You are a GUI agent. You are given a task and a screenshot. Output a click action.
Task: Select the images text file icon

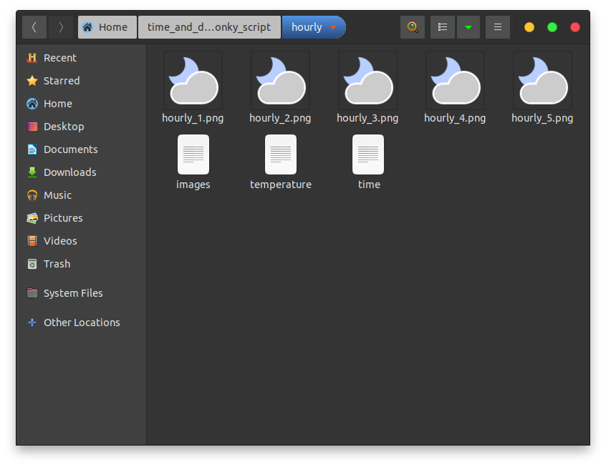[x=193, y=154]
